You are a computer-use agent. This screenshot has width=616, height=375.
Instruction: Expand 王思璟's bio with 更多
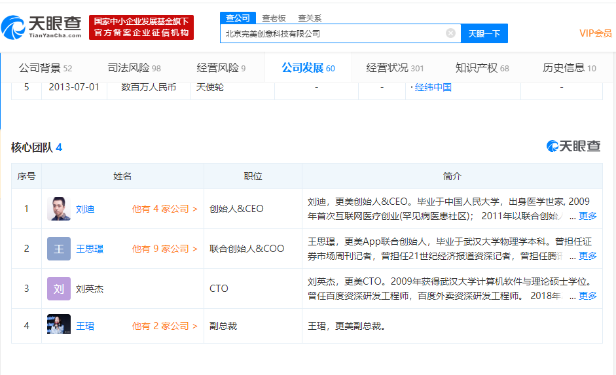pyautogui.click(x=588, y=256)
